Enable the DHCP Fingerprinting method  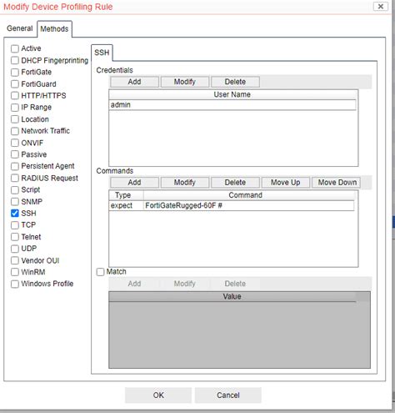(x=15, y=60)
